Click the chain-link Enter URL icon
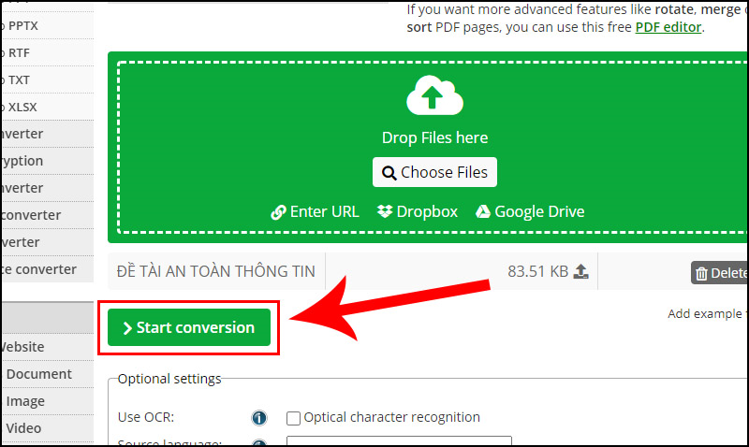 (x=278, y=212)
